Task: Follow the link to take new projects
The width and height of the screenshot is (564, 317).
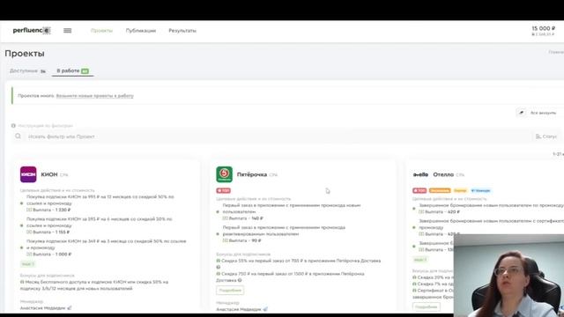Action: [94, 96]
